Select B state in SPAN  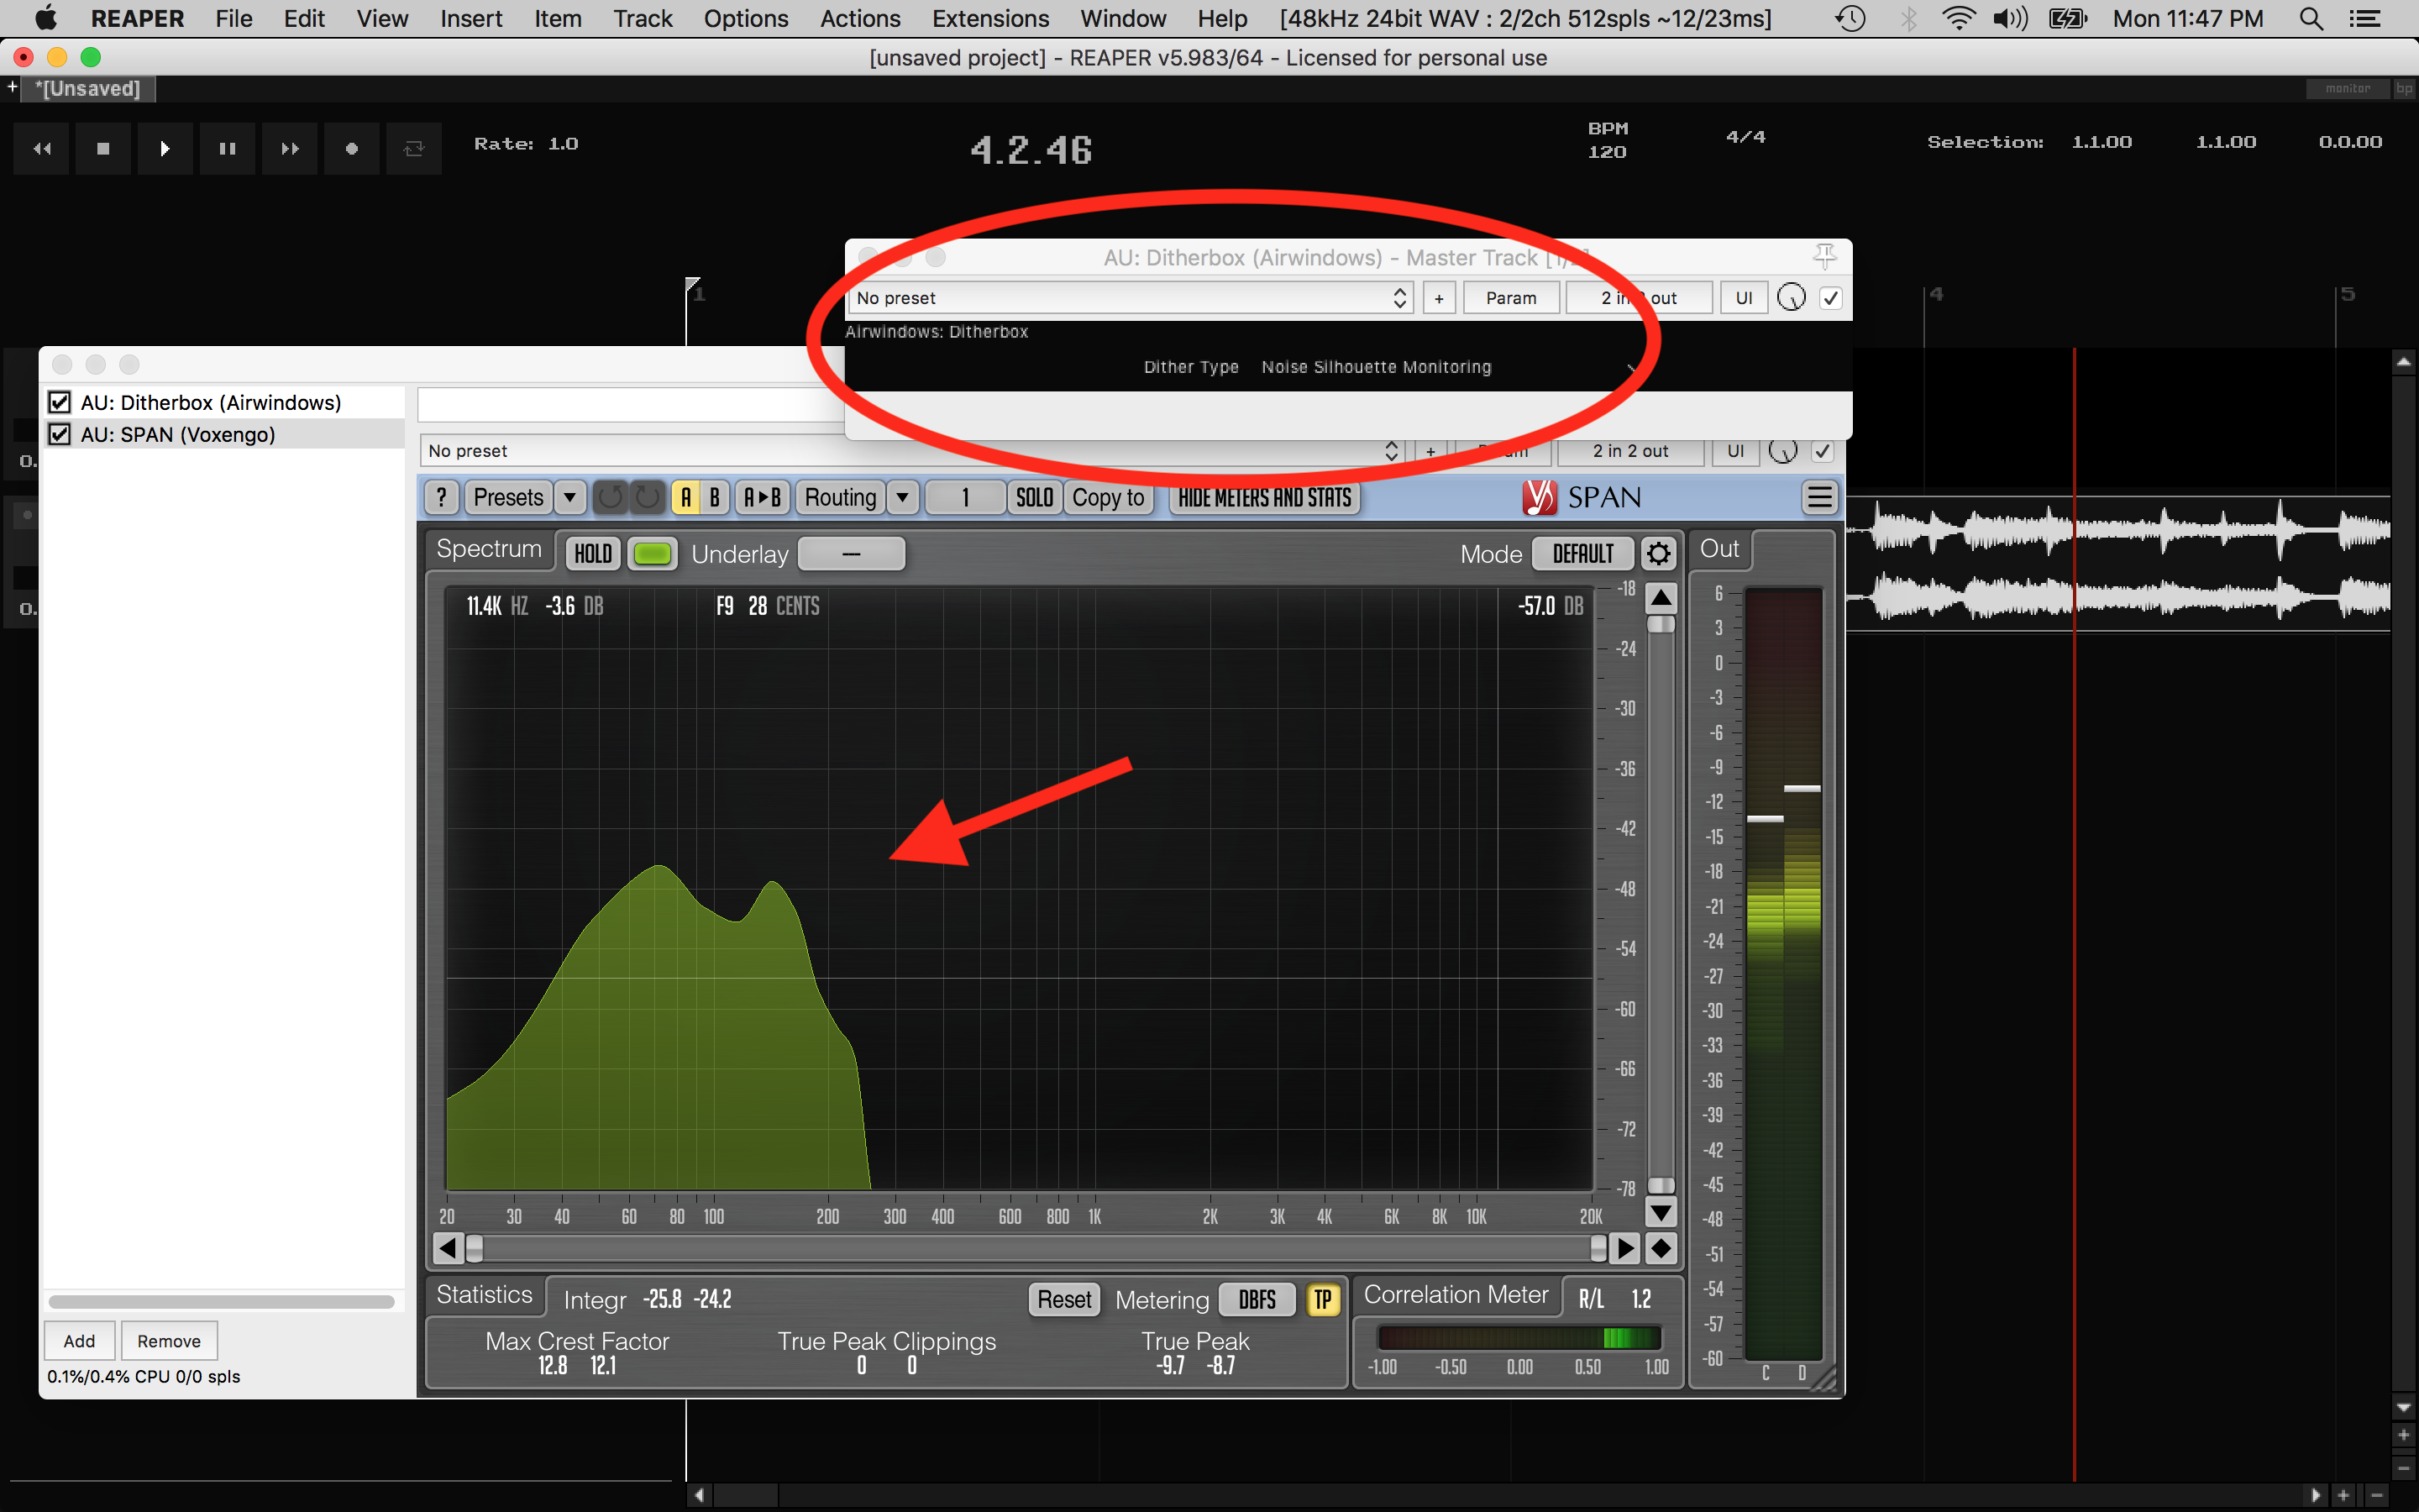715,497
